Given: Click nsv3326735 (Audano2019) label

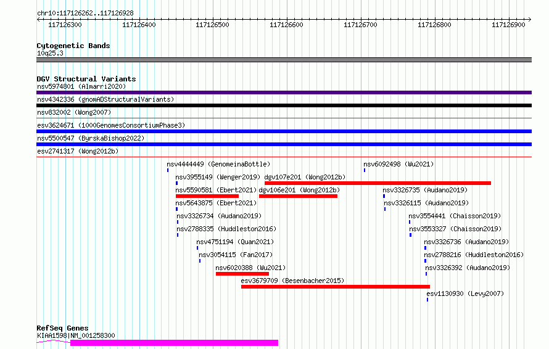Looking at the screenshot, I should point(425,190).
